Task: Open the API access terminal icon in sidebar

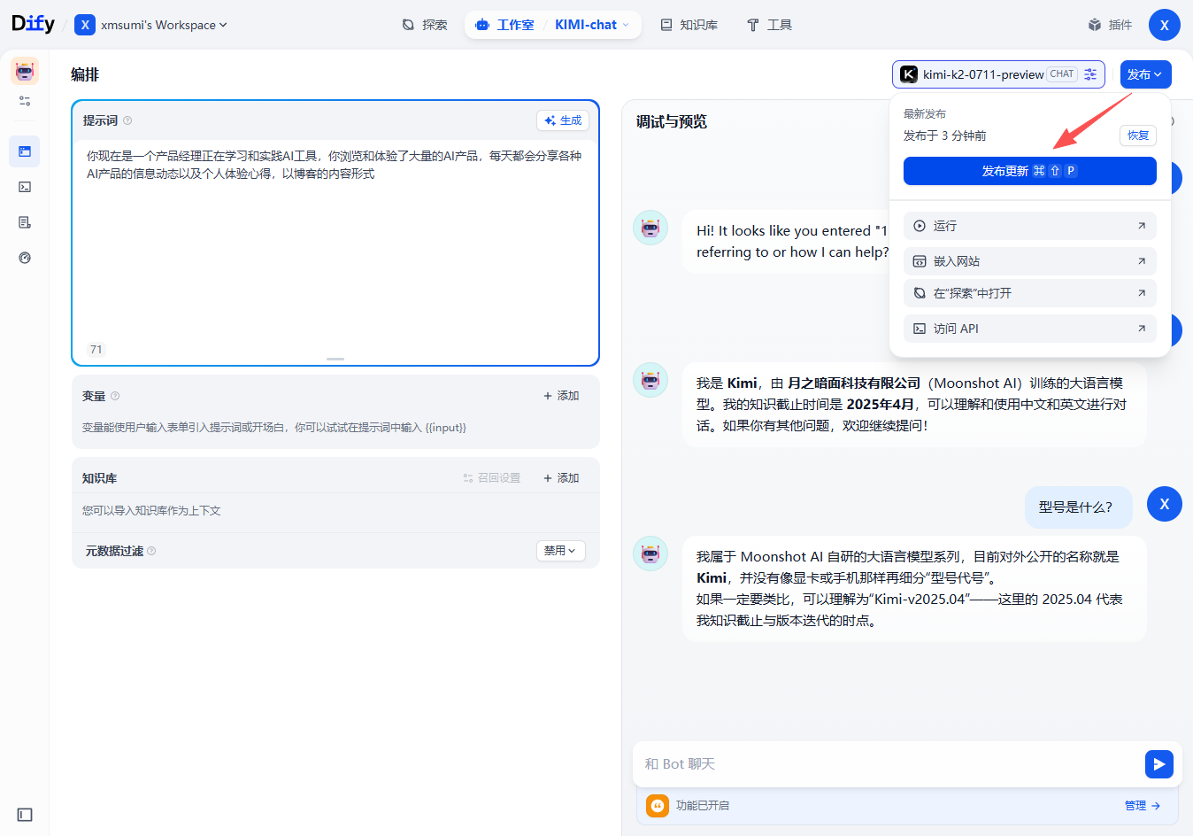Action: click(25, 187)
